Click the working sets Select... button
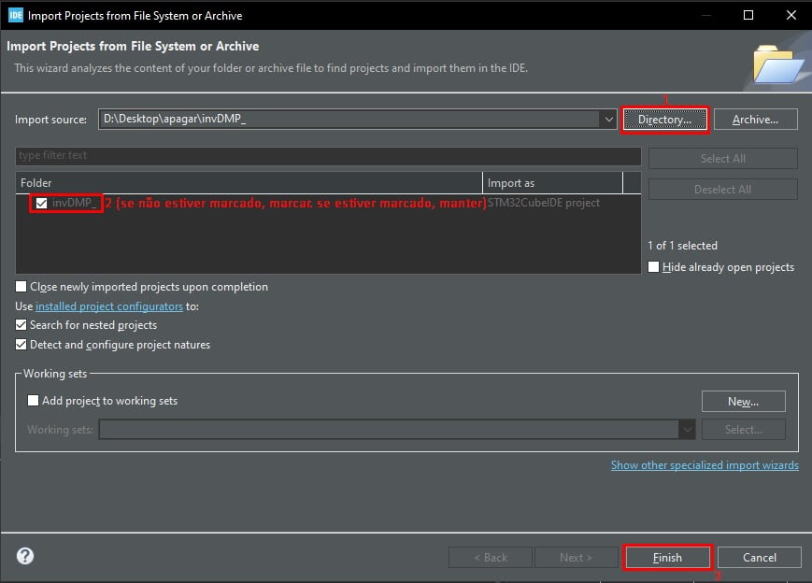 pyautogui.click(x=744, y=429)
